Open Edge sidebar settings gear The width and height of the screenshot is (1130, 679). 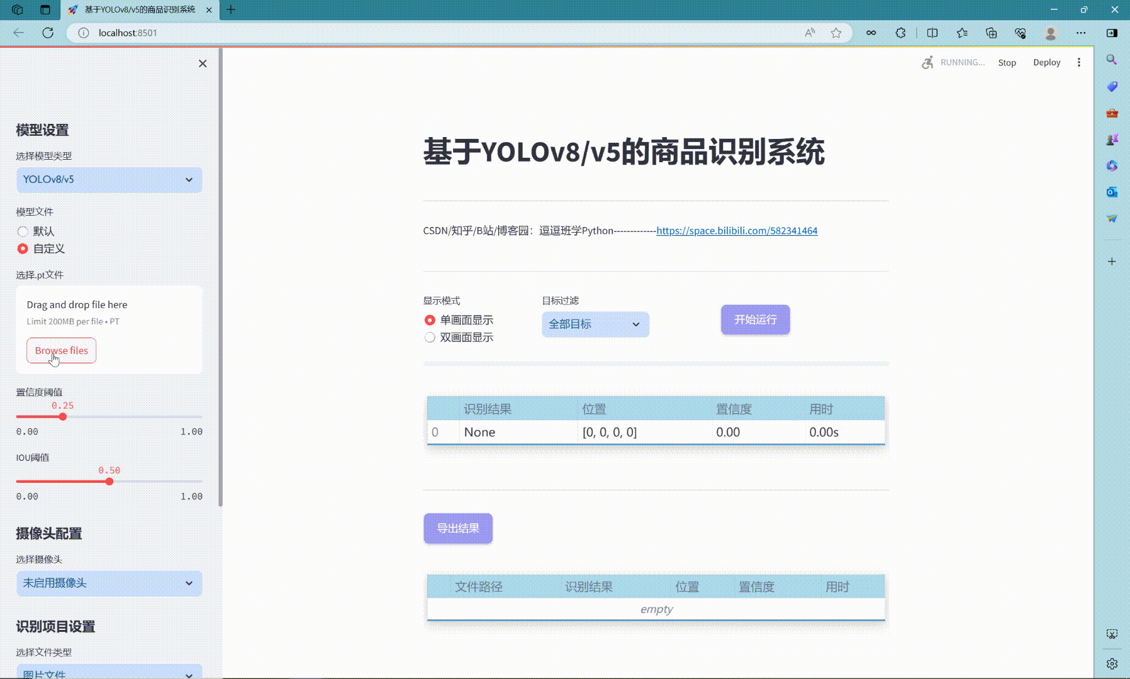[1112, 664]
